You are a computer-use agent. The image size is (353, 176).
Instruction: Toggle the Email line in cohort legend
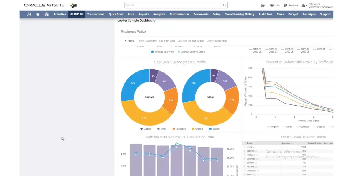click(287, 127)
